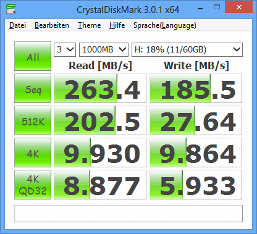Open the Datei menu
The image size is (257, 234).
tap(17, 25)
